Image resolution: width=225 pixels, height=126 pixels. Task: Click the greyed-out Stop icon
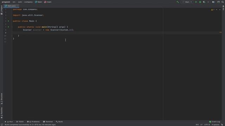(x=208, y=2)
